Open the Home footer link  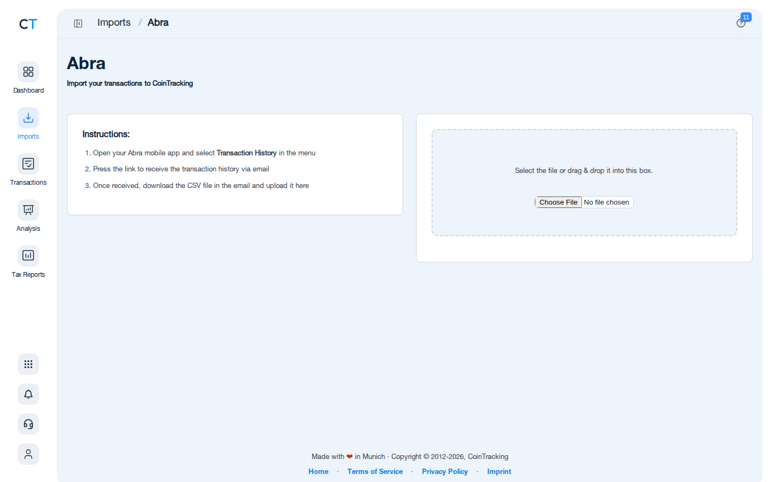[x=319, y=471]
